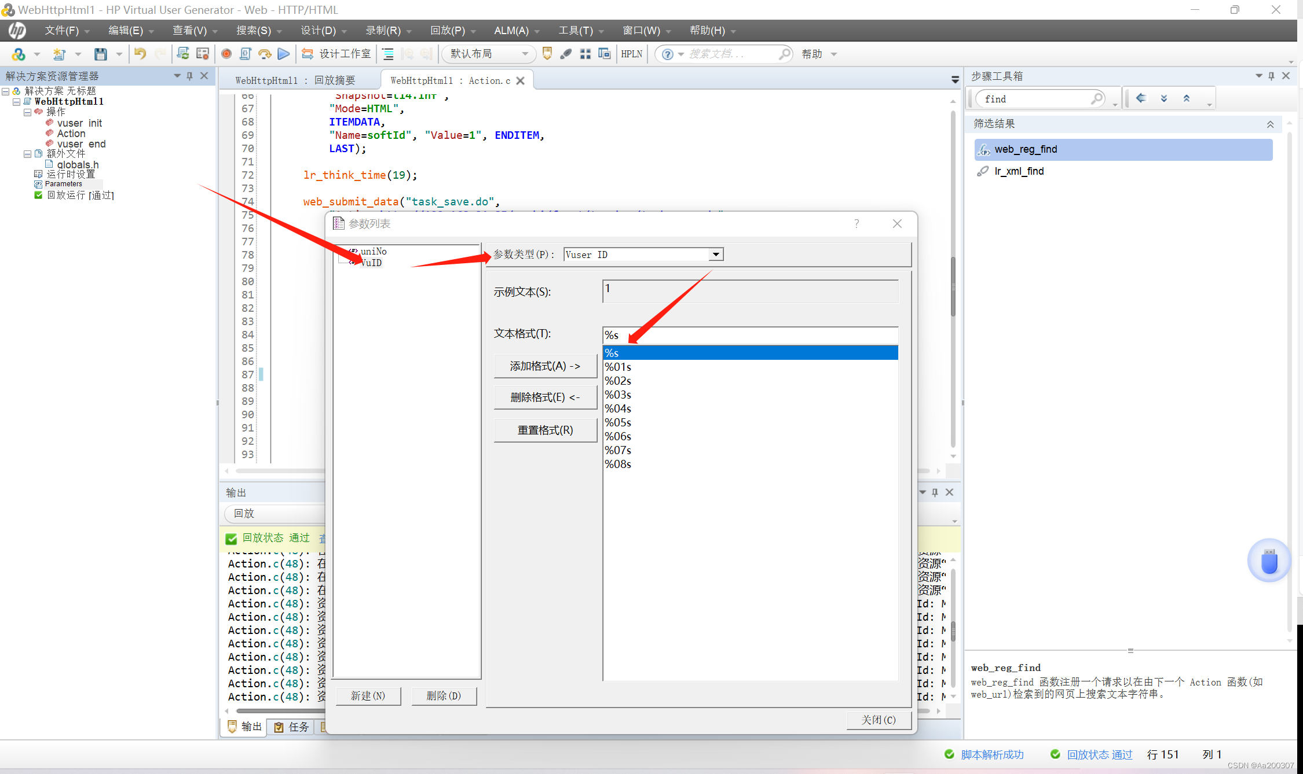Screen dimensions: 1303x774
Task: Select the uniNo parameter in list
Action: [374, 251]
